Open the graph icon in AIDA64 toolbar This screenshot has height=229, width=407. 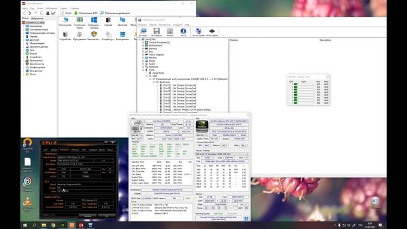click(x=53, y=13)
